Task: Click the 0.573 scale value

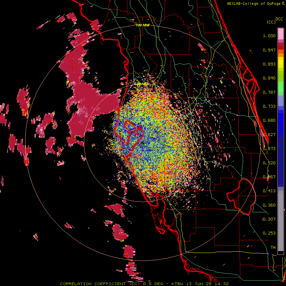Action: (269, 149)
